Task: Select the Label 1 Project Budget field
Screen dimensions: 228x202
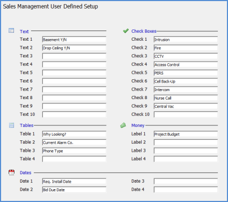Action: pos(186,134)
